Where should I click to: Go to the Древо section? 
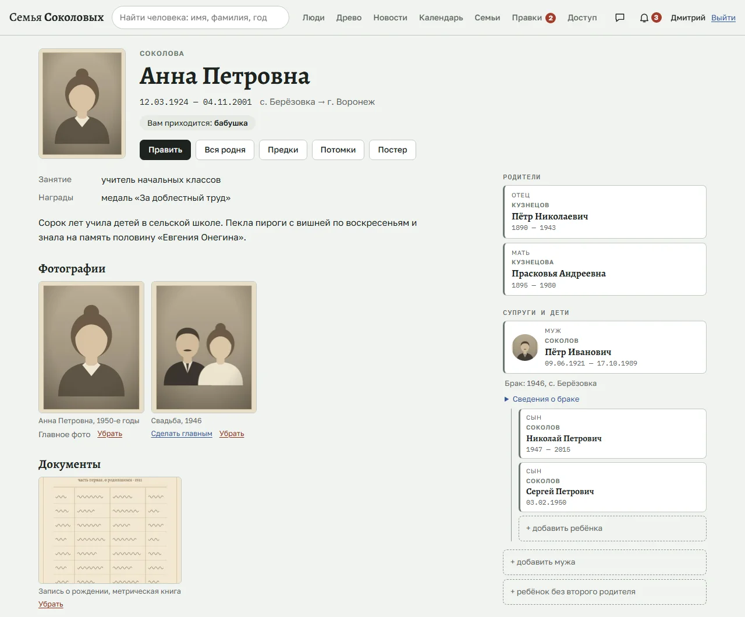[349, 17]
